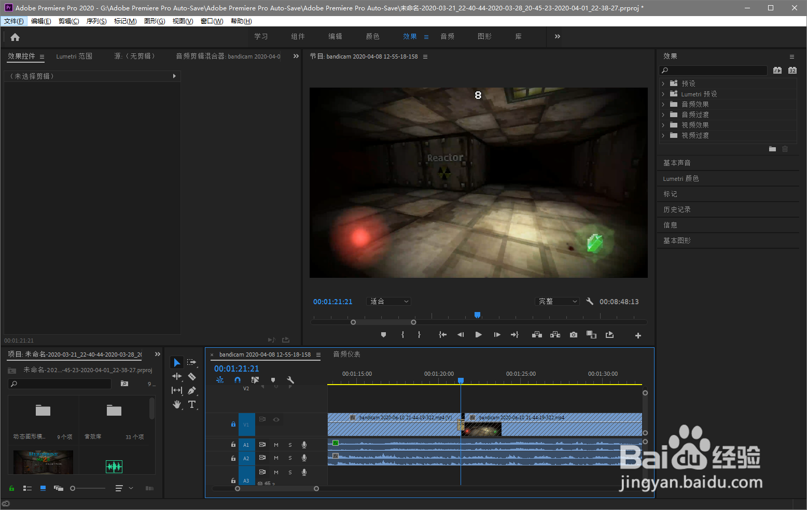Select the Slip tool
Image resolution: width=807 pixels, height=510 pixels.
pos(177,390)
